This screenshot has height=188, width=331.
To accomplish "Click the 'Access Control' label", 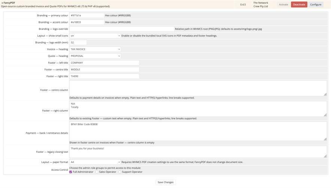I will point(60,170).
